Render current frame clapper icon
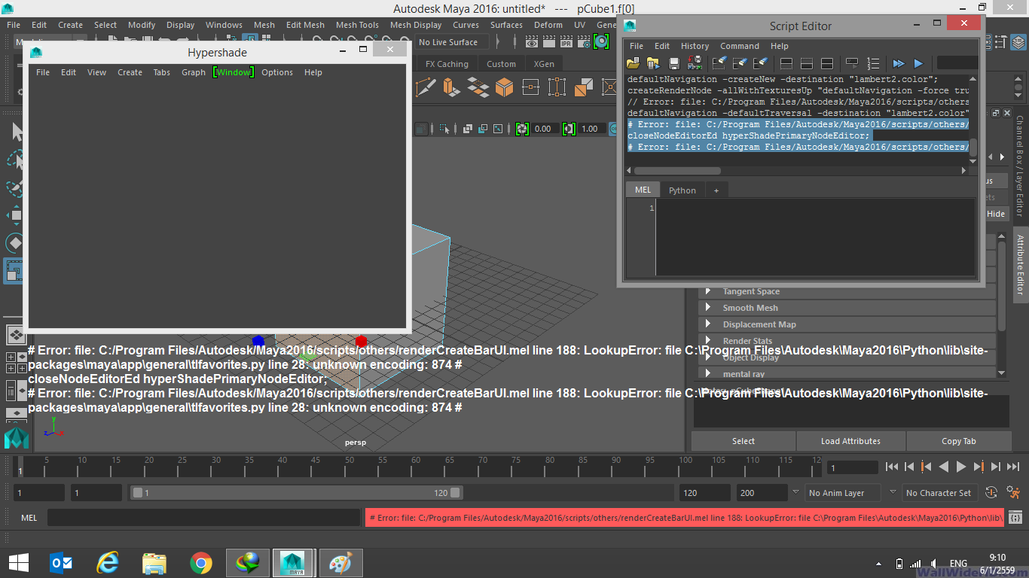Screen dimensions: 1029x578 549,42
